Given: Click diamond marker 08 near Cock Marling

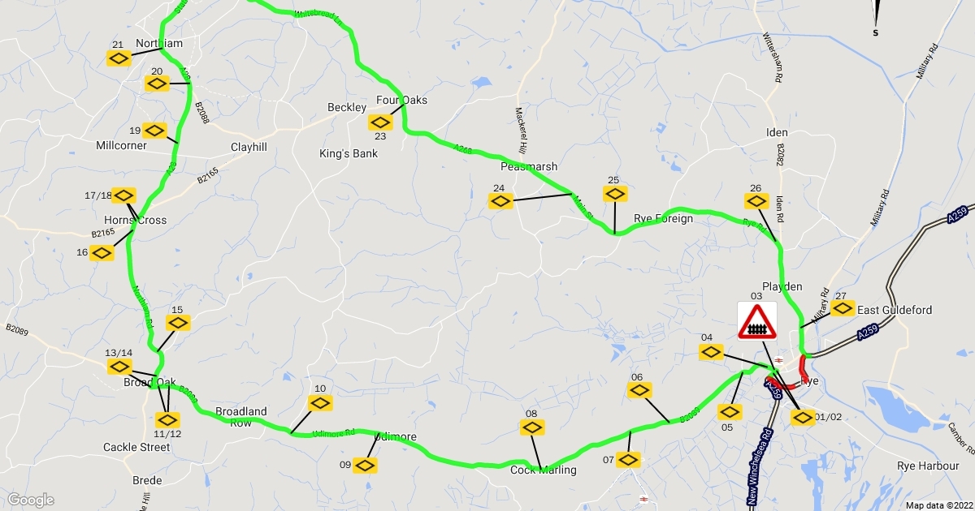Looking at the screenshot, I should tap(531, 427).
